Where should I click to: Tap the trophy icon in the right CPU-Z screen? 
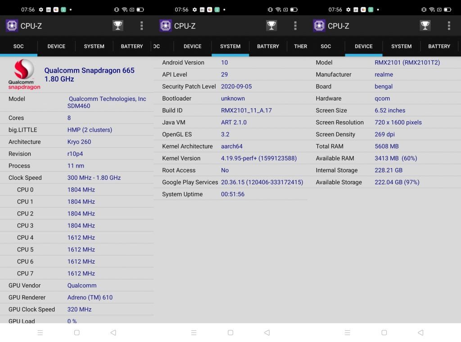click(425, 26)
